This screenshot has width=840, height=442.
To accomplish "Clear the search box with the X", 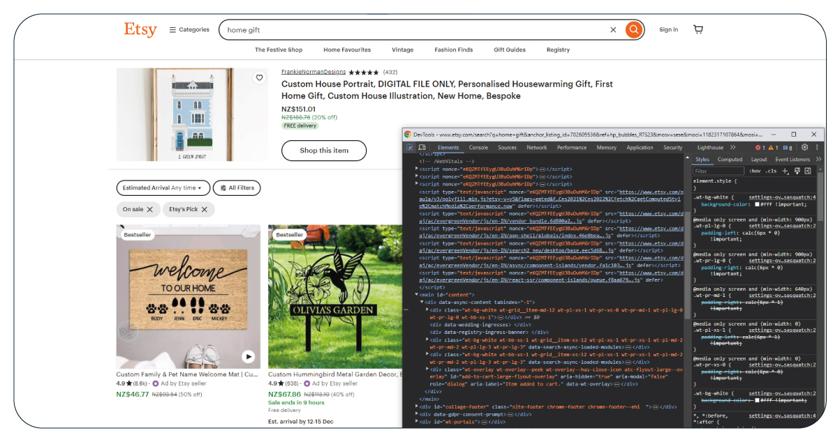I will click(x=613, y=30).
